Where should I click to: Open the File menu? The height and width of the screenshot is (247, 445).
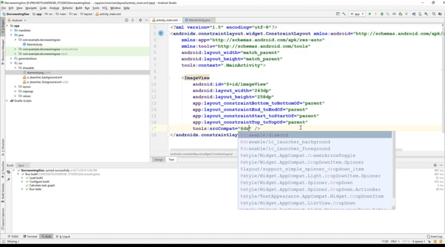pos(3,8)
